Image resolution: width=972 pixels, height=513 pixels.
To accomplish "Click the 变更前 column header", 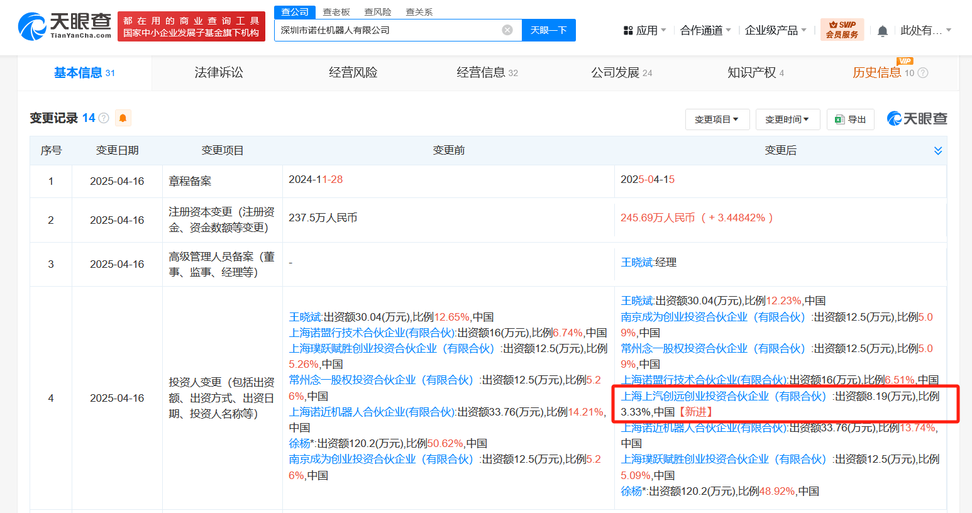I will tap(449, 151).
